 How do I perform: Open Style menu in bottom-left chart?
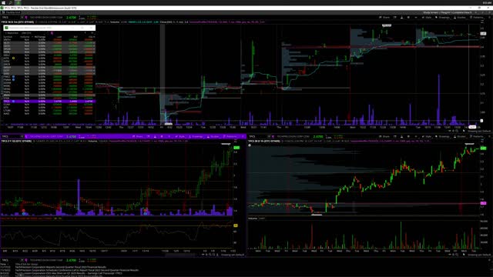pos(181,137)
